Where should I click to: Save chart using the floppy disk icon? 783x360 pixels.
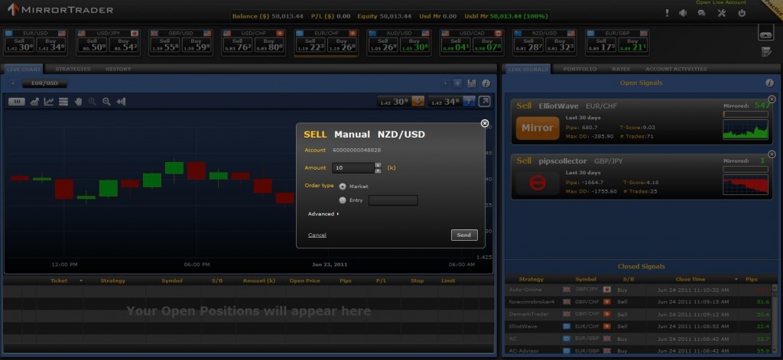[471, 83]
